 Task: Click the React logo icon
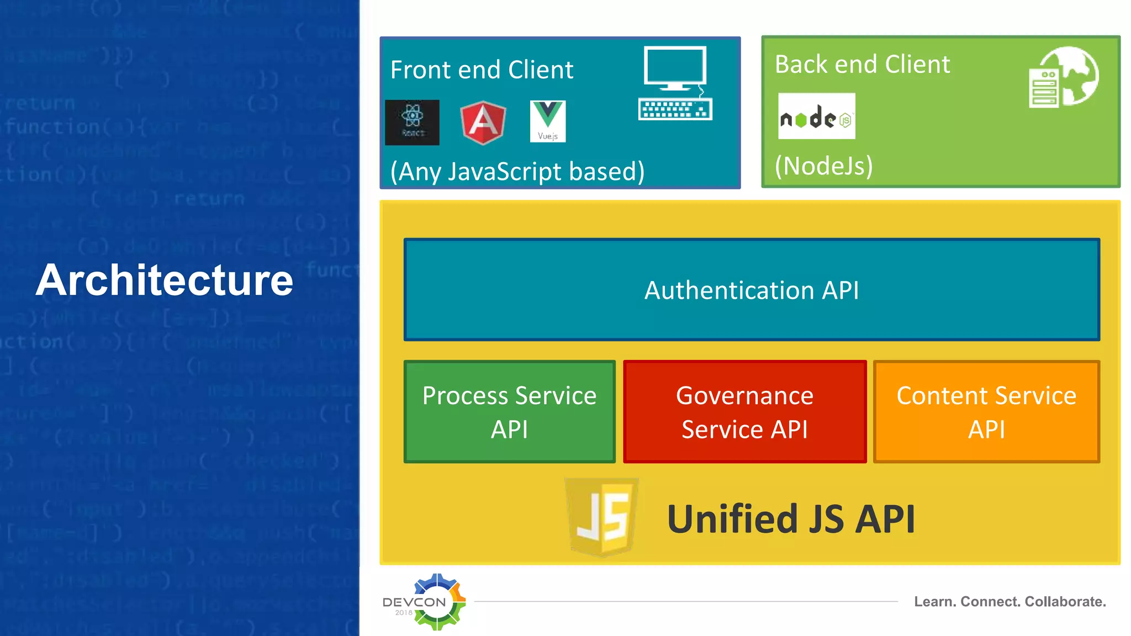(412, 122)
